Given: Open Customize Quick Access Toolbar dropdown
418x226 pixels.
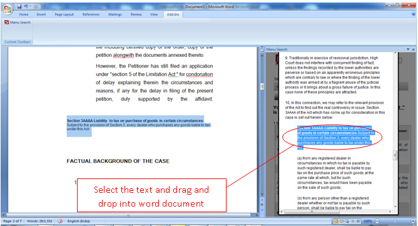Looking at the screenshot, I should click(44, 6).
